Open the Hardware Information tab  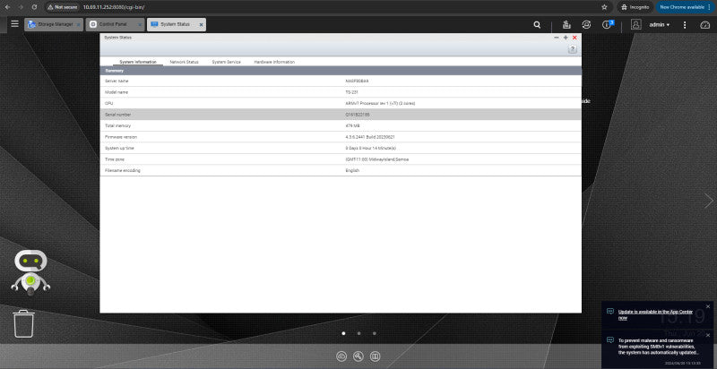(274, 62)
